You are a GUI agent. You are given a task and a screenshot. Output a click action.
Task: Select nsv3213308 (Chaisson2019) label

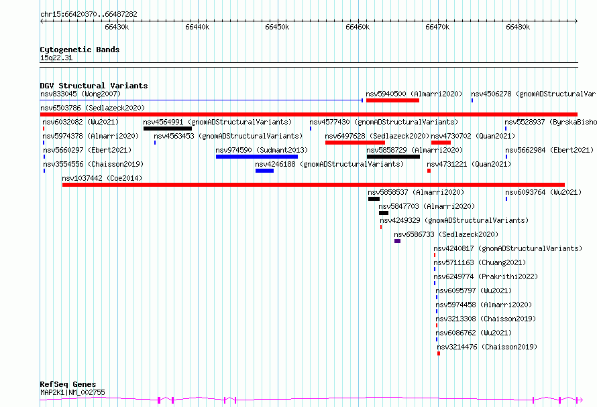tap(486, 319)
